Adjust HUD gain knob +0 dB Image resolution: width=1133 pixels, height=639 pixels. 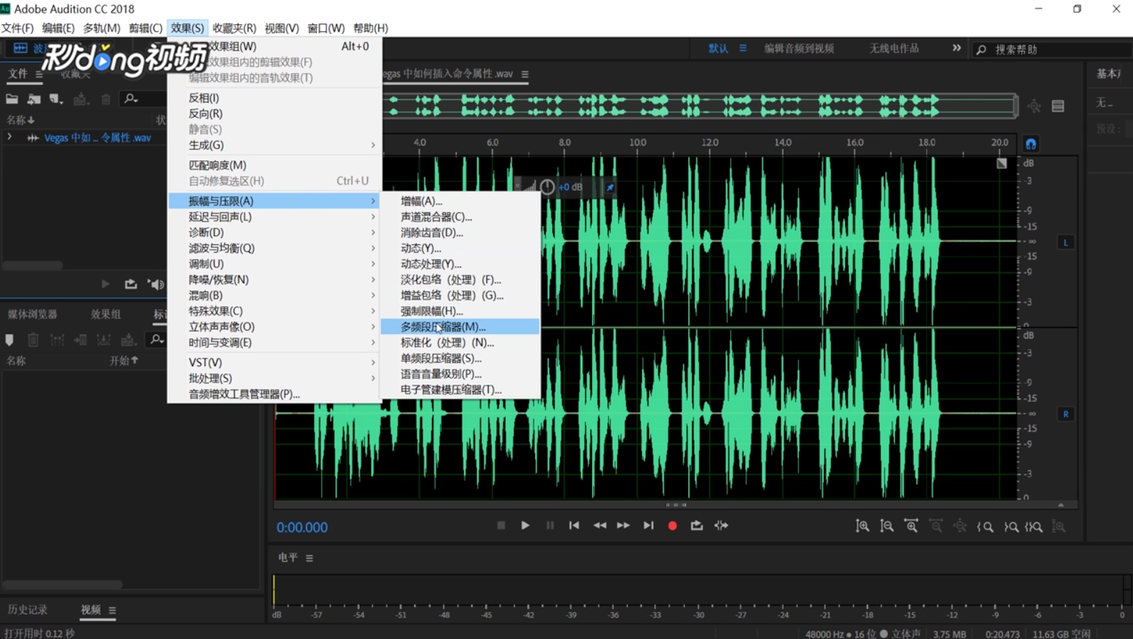point(547,187)
